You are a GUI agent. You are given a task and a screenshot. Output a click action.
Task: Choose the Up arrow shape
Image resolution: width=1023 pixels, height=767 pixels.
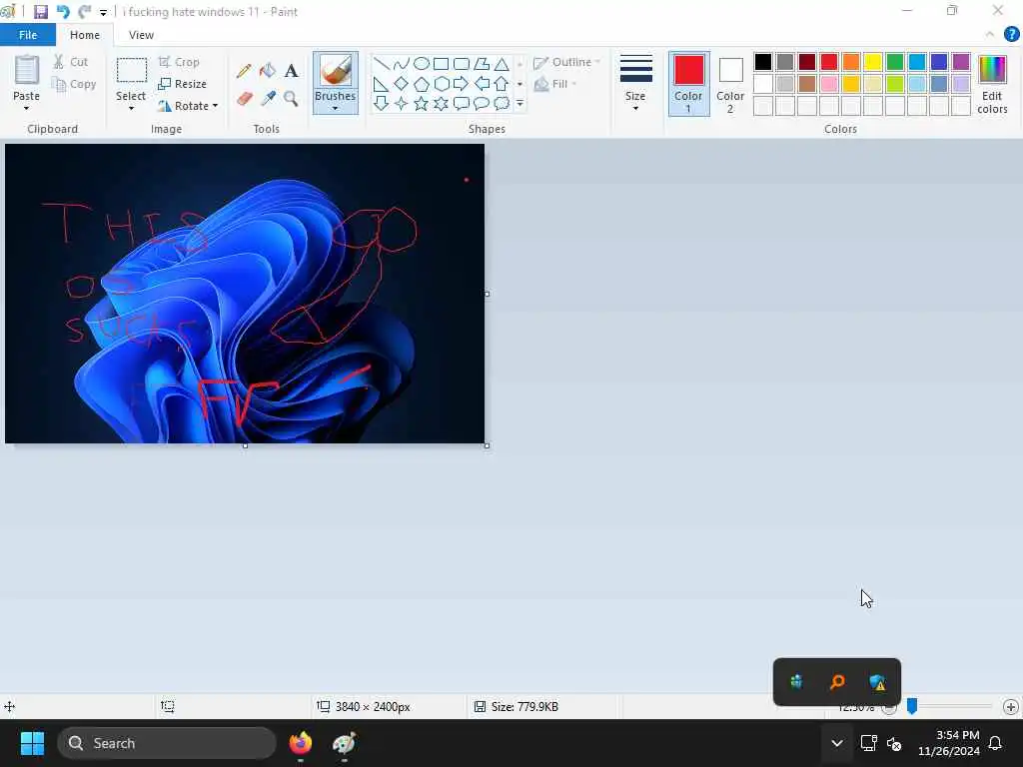click(502, 84)
